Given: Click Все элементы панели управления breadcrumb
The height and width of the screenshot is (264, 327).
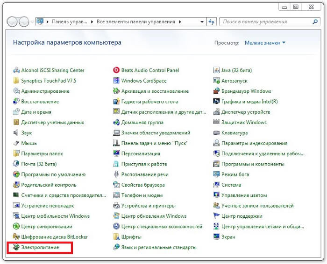Looking at the screenshot, I should tap(136, 21).
